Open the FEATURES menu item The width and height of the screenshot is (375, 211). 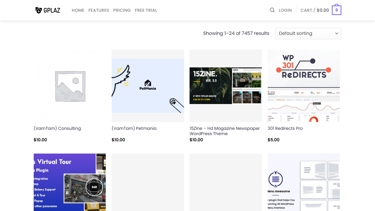pos(99,10)
